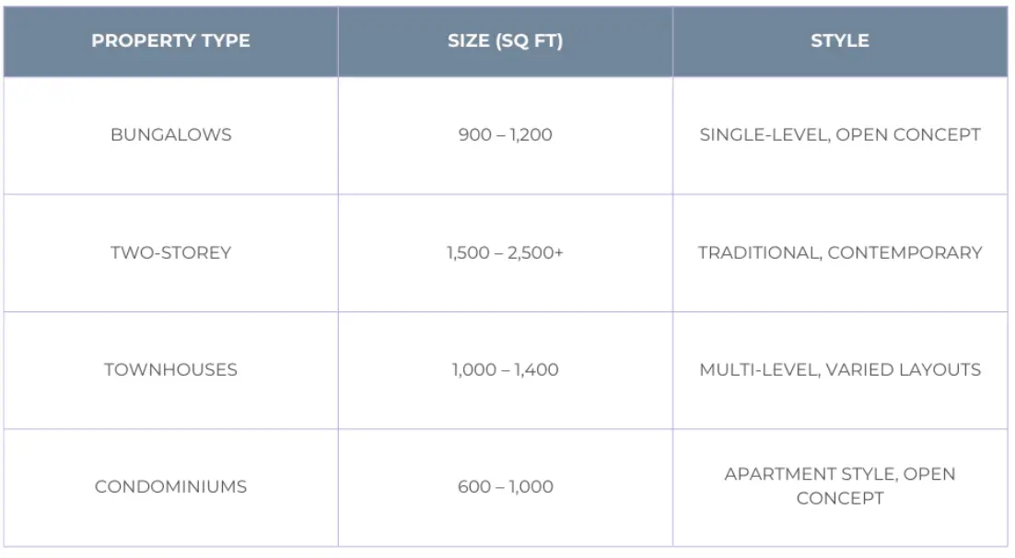The image size is (1015, 558).
Task: Click the 1,500 value in Two-Storey size
Action: [x=469, y=252]
